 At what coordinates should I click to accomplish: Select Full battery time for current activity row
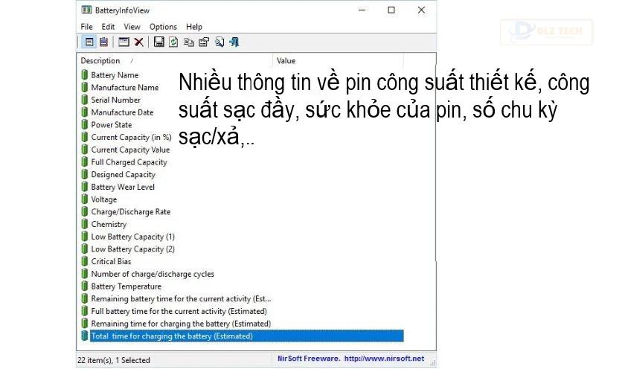pyautogui.click(x=179, y=311)
